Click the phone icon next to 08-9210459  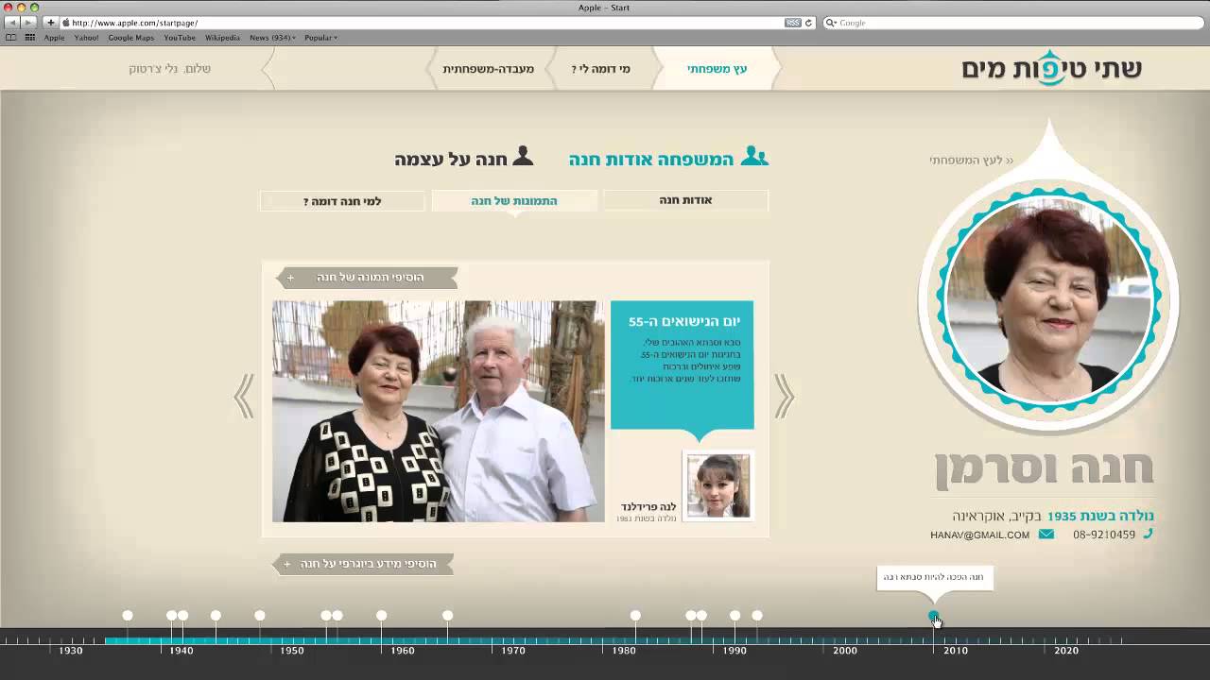(1148, 534)
